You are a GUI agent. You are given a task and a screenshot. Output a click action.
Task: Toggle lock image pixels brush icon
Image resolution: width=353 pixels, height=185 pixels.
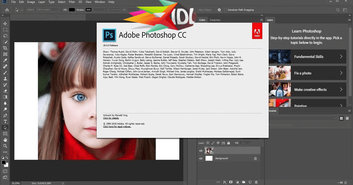point(213,143)
